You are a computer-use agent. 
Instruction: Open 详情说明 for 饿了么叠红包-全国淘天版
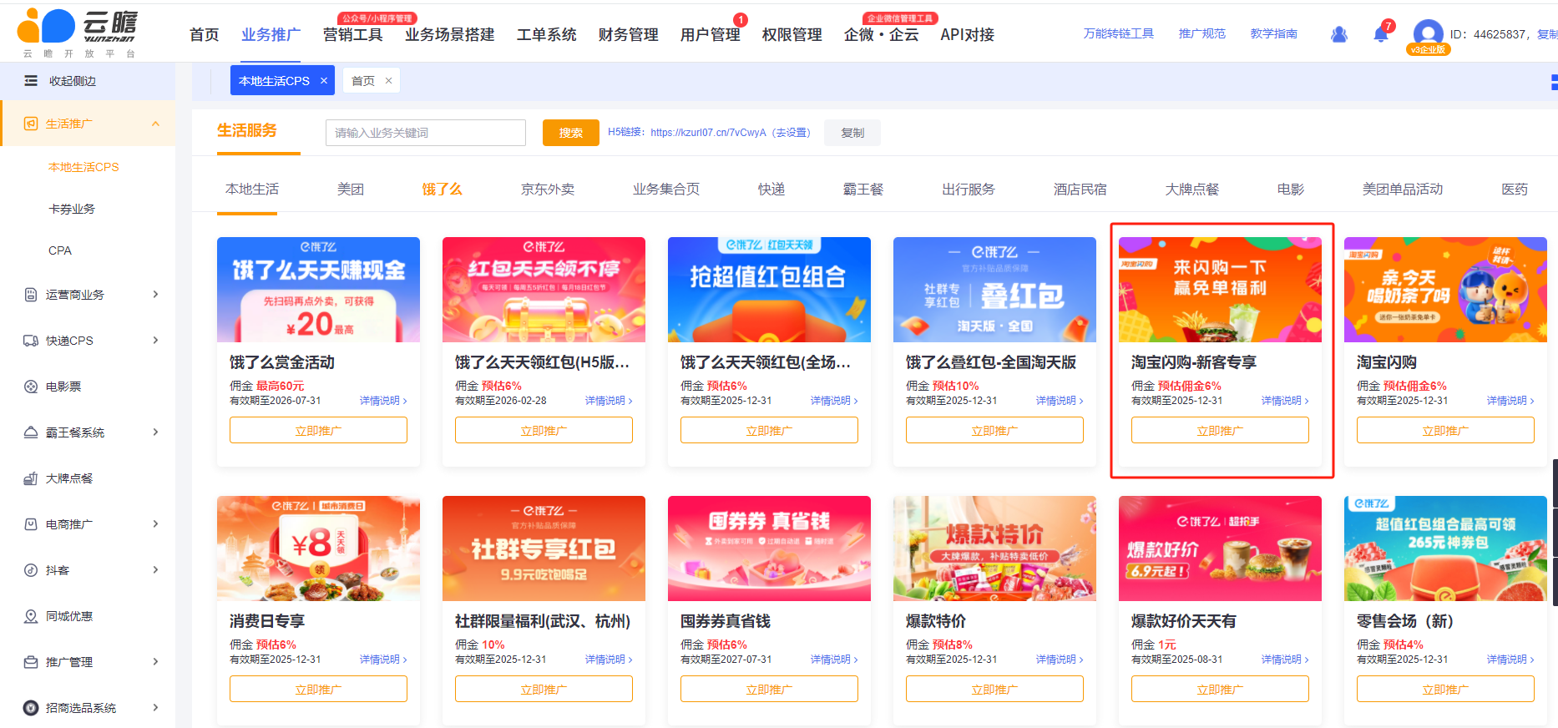click(x=1060, y=401)
